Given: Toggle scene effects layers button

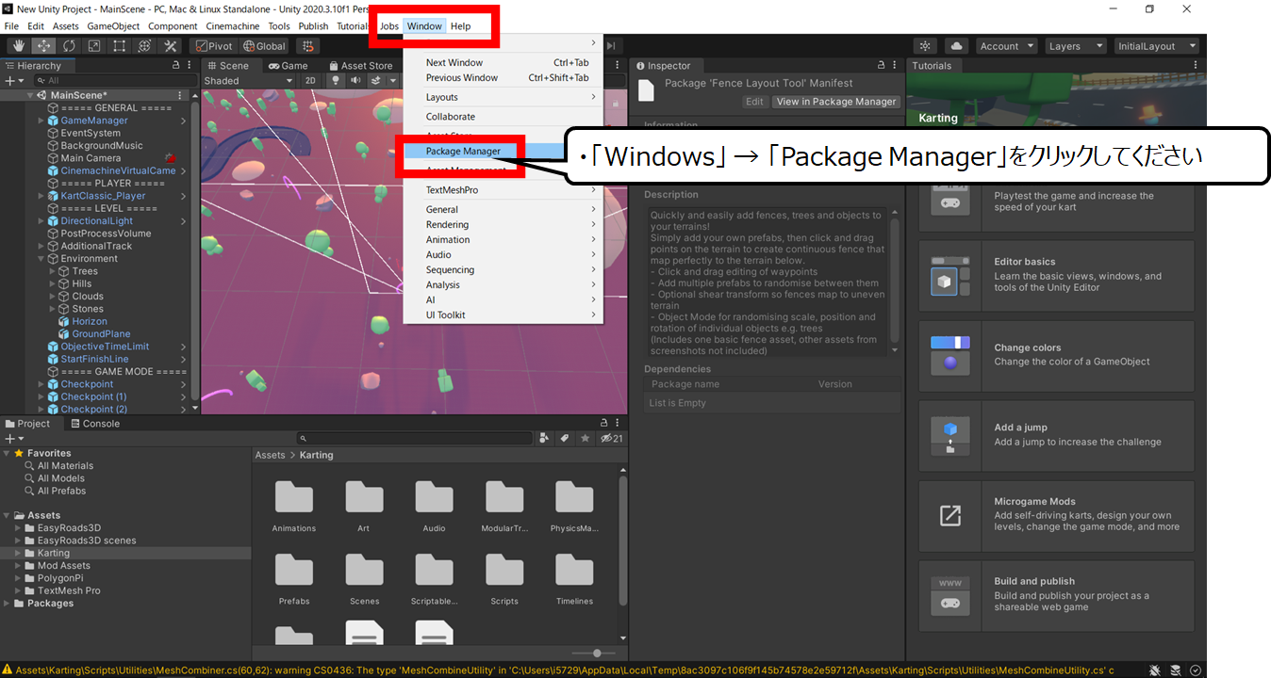Looking at the screenshot, I should click(x=377, y=81).
